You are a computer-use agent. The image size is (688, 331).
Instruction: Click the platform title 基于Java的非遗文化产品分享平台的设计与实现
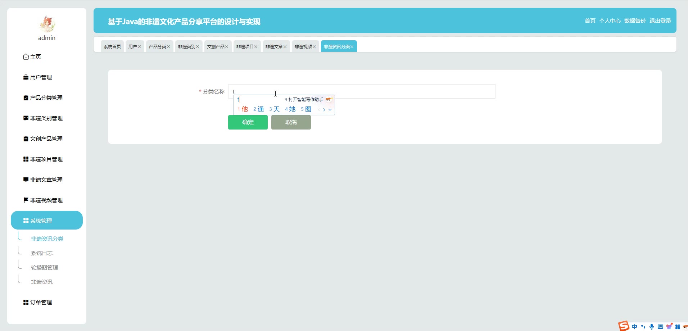(x=184, y=22)
